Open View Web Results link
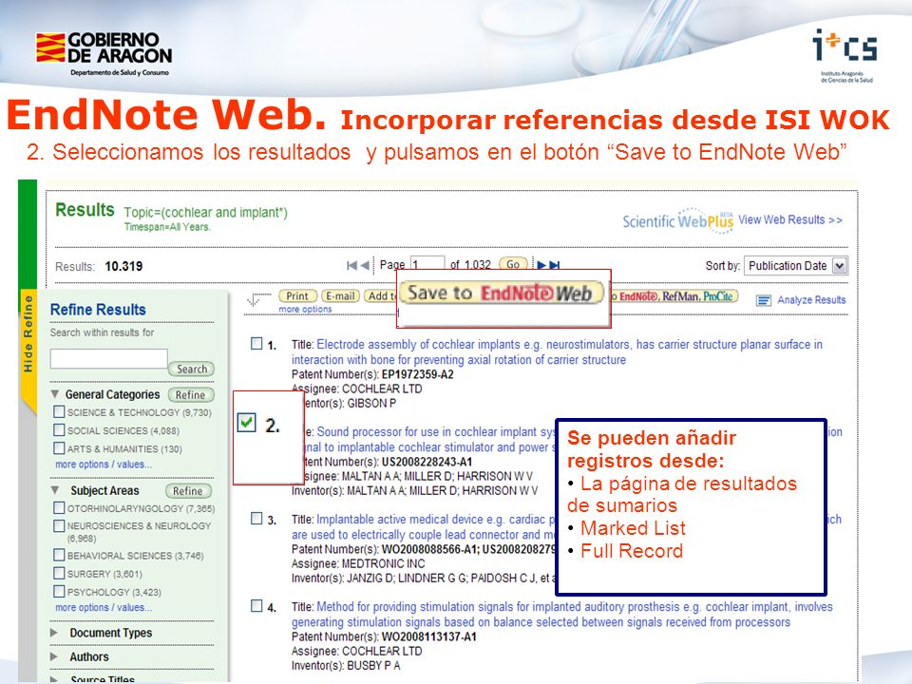Image resolution: width=912 pixels, height=684 pixels. pyautogui.click(x=789, y=219)
